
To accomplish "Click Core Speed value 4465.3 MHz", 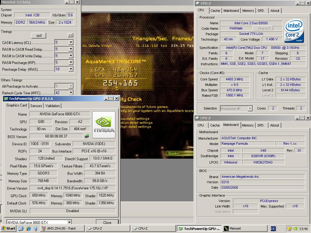I will pos(234,79).
